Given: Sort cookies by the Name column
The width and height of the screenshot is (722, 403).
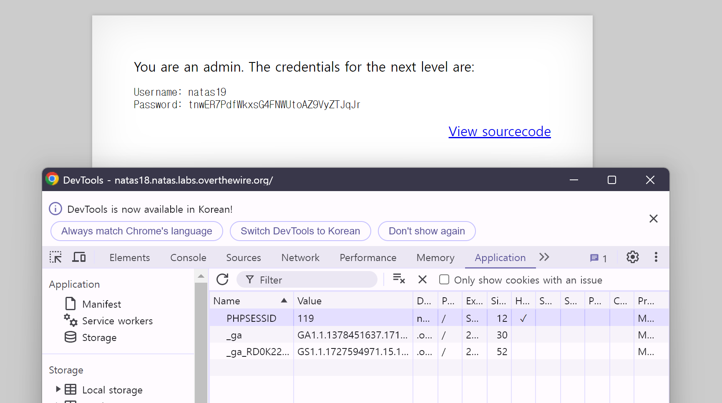Looking at the screenshot, I should tap(251, 301).
